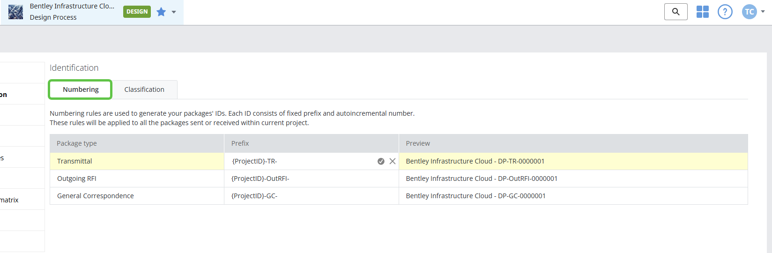Cancel the Transmittal prefix edit X
Screen dimensions: 772x253
coord(393,161)
